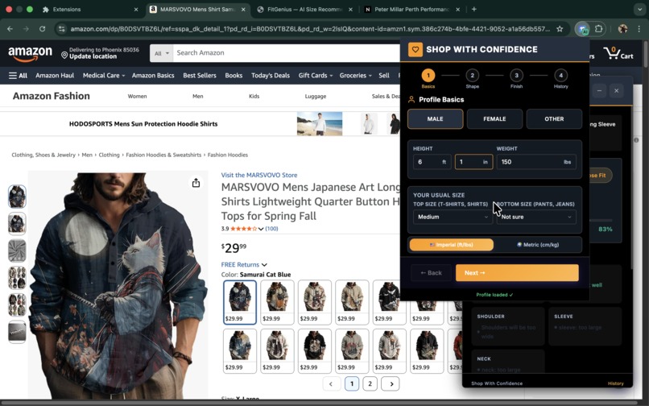Screen dimensions: 649x406
Task: Go to next color page arrow
Action: (x=391, y=383)
